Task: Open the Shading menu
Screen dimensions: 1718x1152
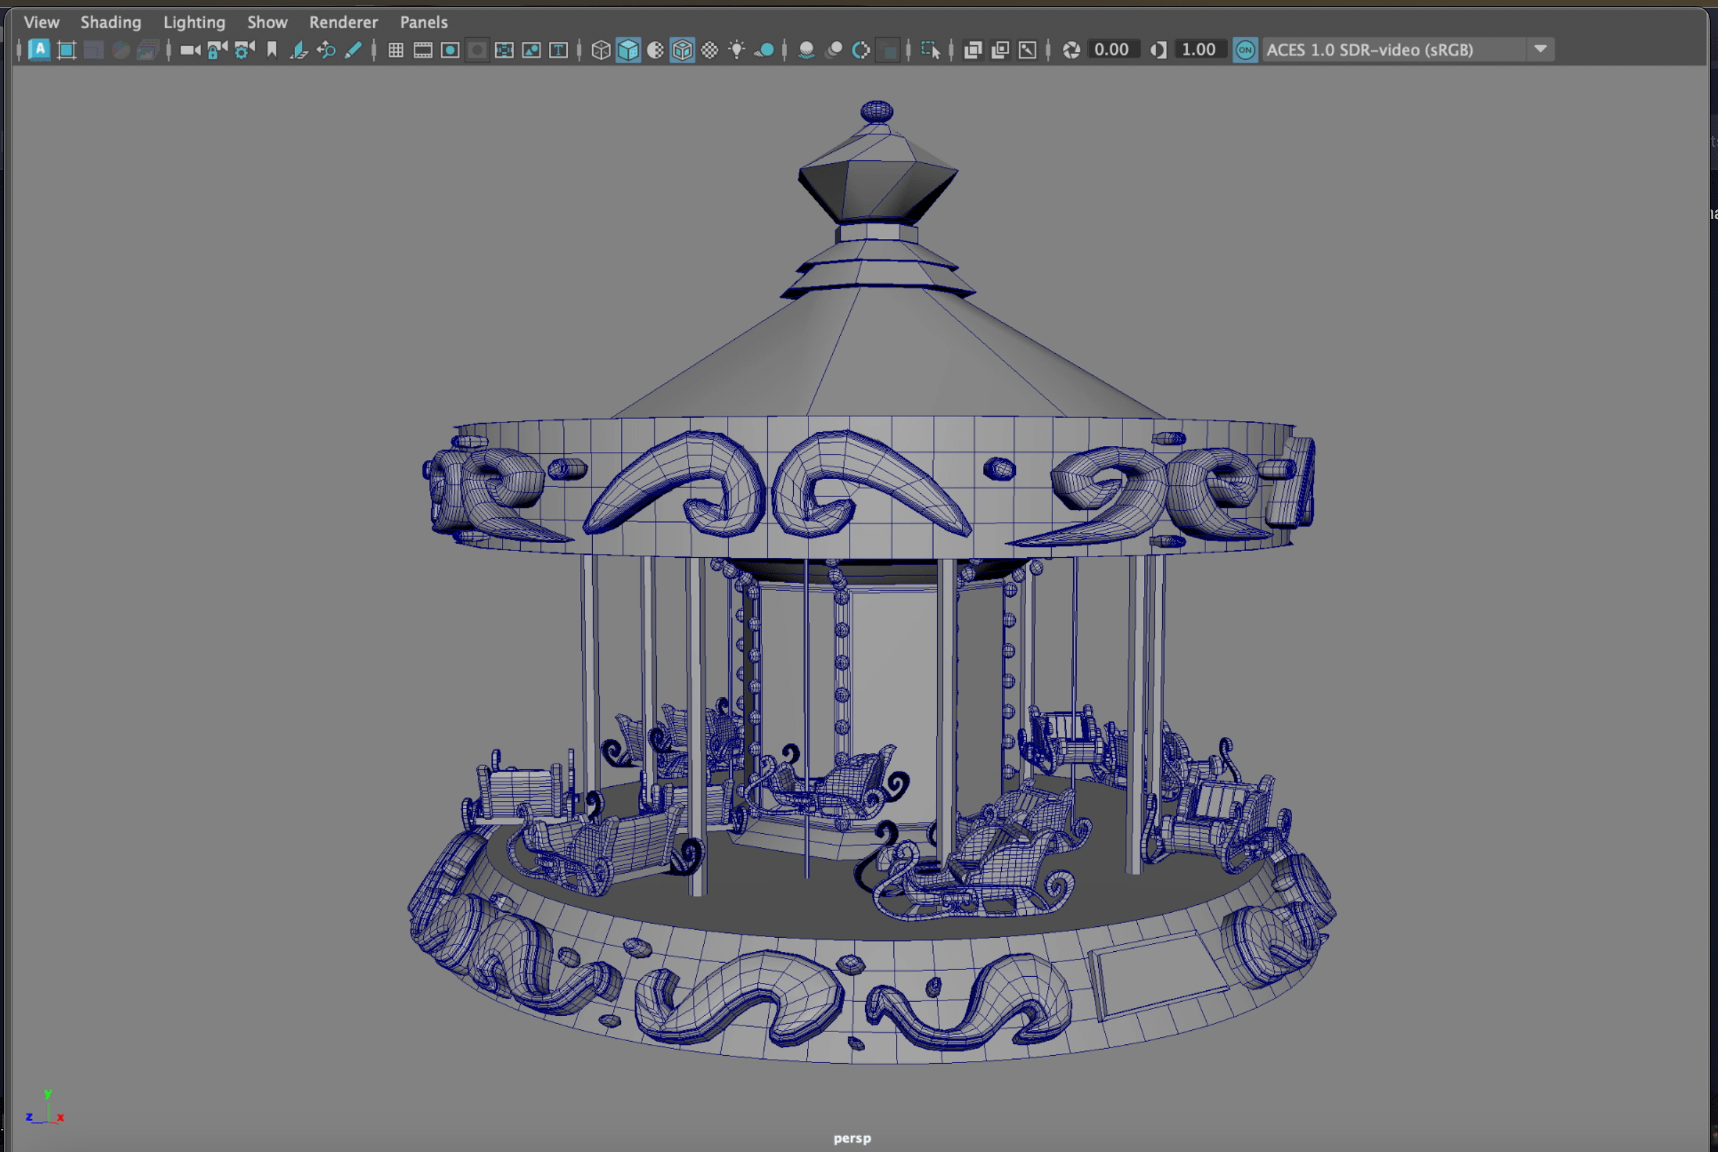Action: [110, 22]
